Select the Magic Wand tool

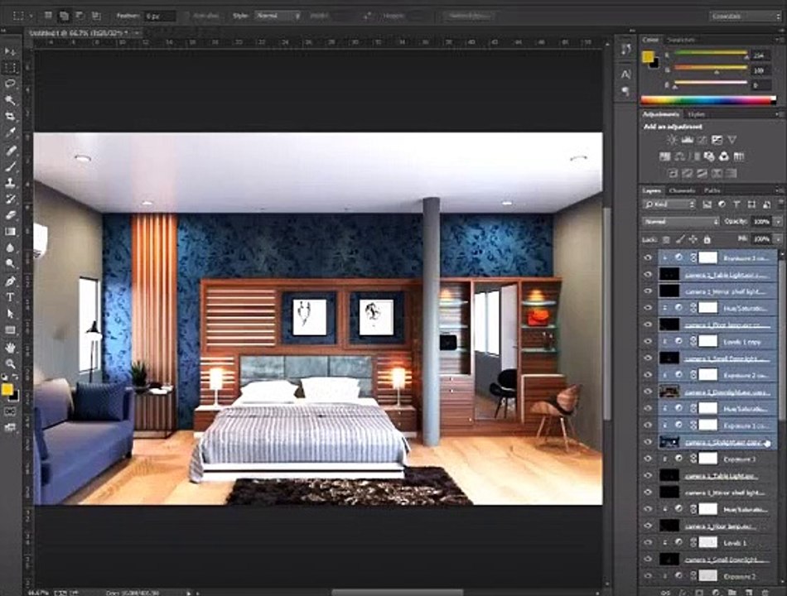pos(10,100)
